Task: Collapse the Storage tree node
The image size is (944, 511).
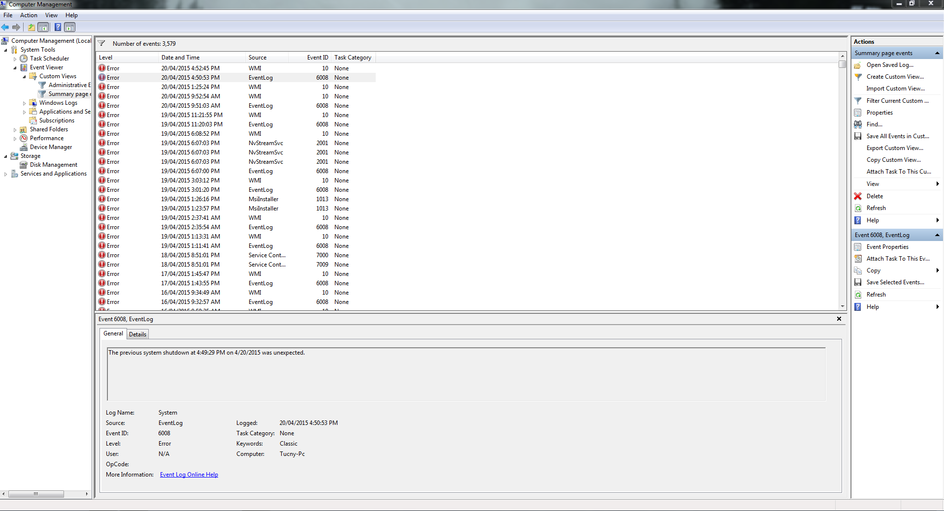Action: [x=5, y=156]
